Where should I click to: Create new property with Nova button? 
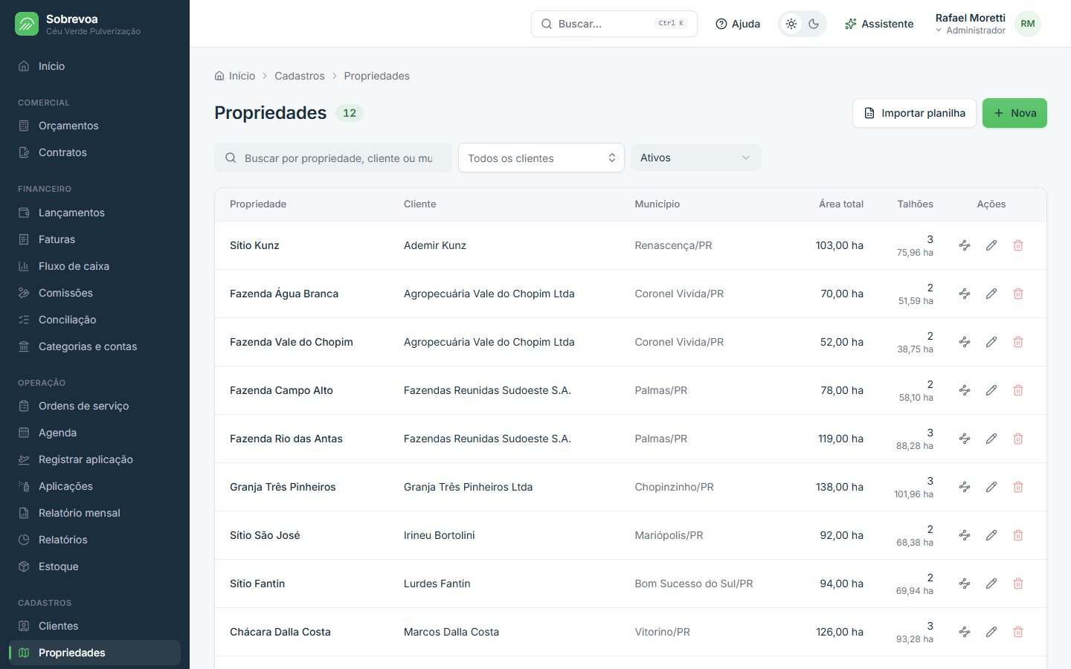(1014, 113)
